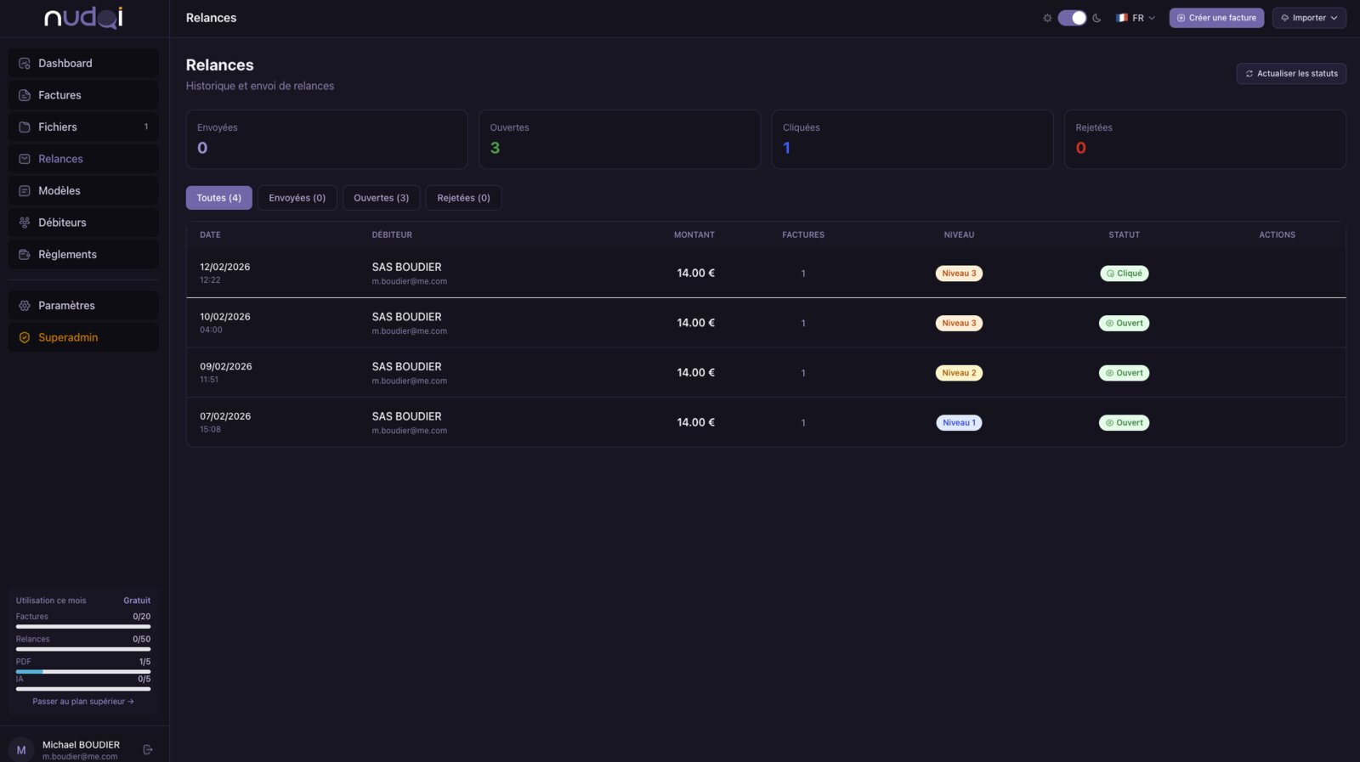The width and height of the screenshot is (1360, 762).
Task: Click the DÉBITEUR column header
Action: pyautogui.click(x=392, y=235)
